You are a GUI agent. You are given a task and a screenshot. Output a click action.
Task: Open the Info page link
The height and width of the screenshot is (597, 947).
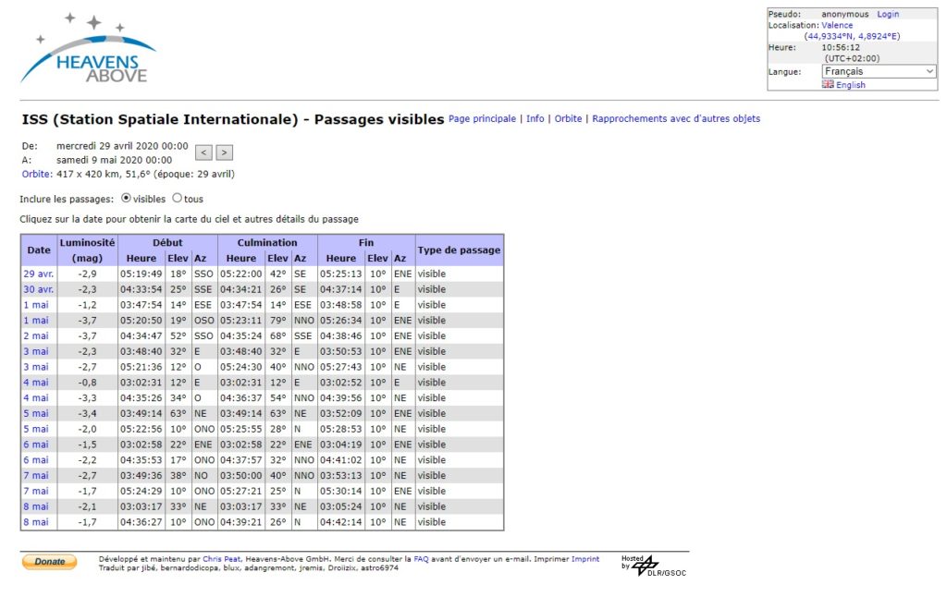[x=535, y=119]
